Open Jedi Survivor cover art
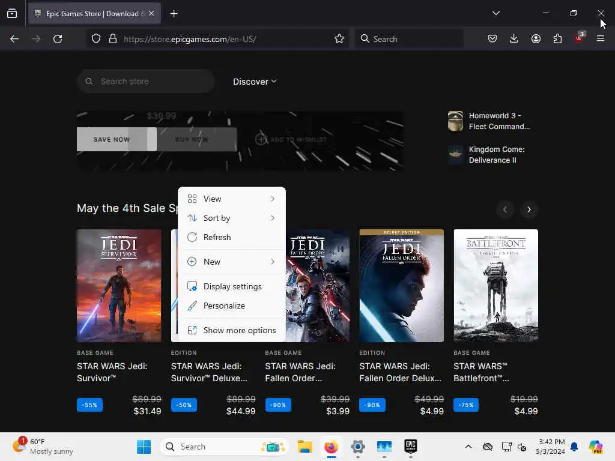615x461 pixels. pyautogui.click(x=119, y=286)
